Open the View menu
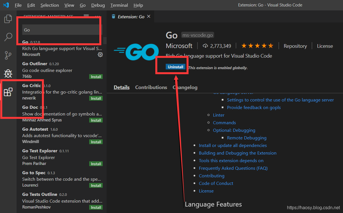 [x=69, y=5]
